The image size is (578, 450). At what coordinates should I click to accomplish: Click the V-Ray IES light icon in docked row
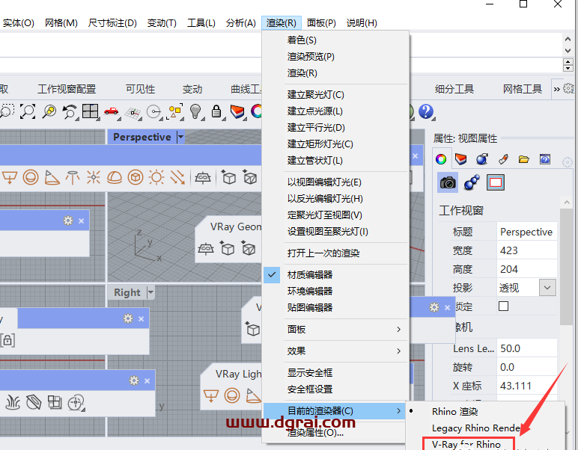pos(73,178)
